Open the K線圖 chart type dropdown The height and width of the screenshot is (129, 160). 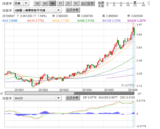38,10
